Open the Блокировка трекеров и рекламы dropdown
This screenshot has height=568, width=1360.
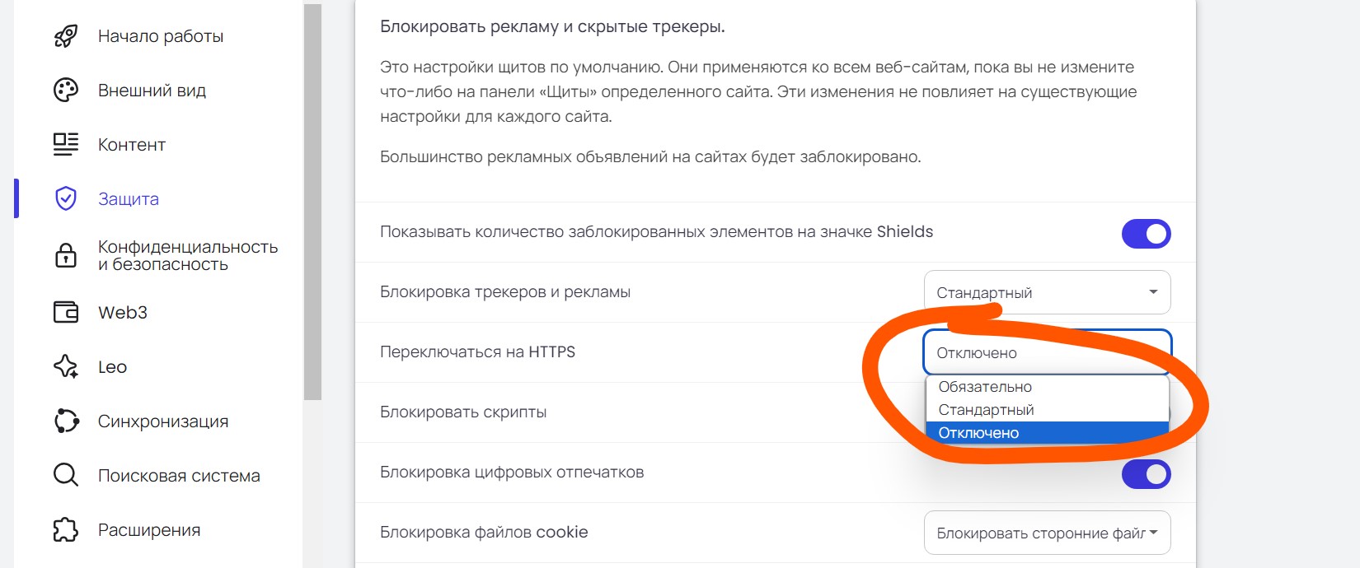[1047, 292]
